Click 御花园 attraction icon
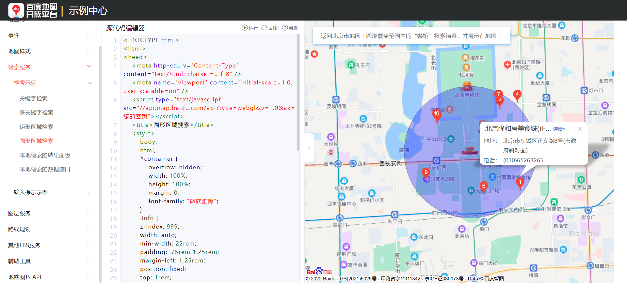627x283 pixels. (465, 58)
